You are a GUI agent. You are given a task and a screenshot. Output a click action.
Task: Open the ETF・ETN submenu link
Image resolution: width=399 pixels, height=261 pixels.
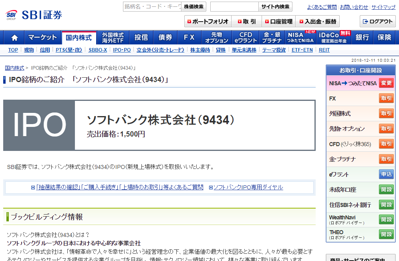click(x=302, y=50)
